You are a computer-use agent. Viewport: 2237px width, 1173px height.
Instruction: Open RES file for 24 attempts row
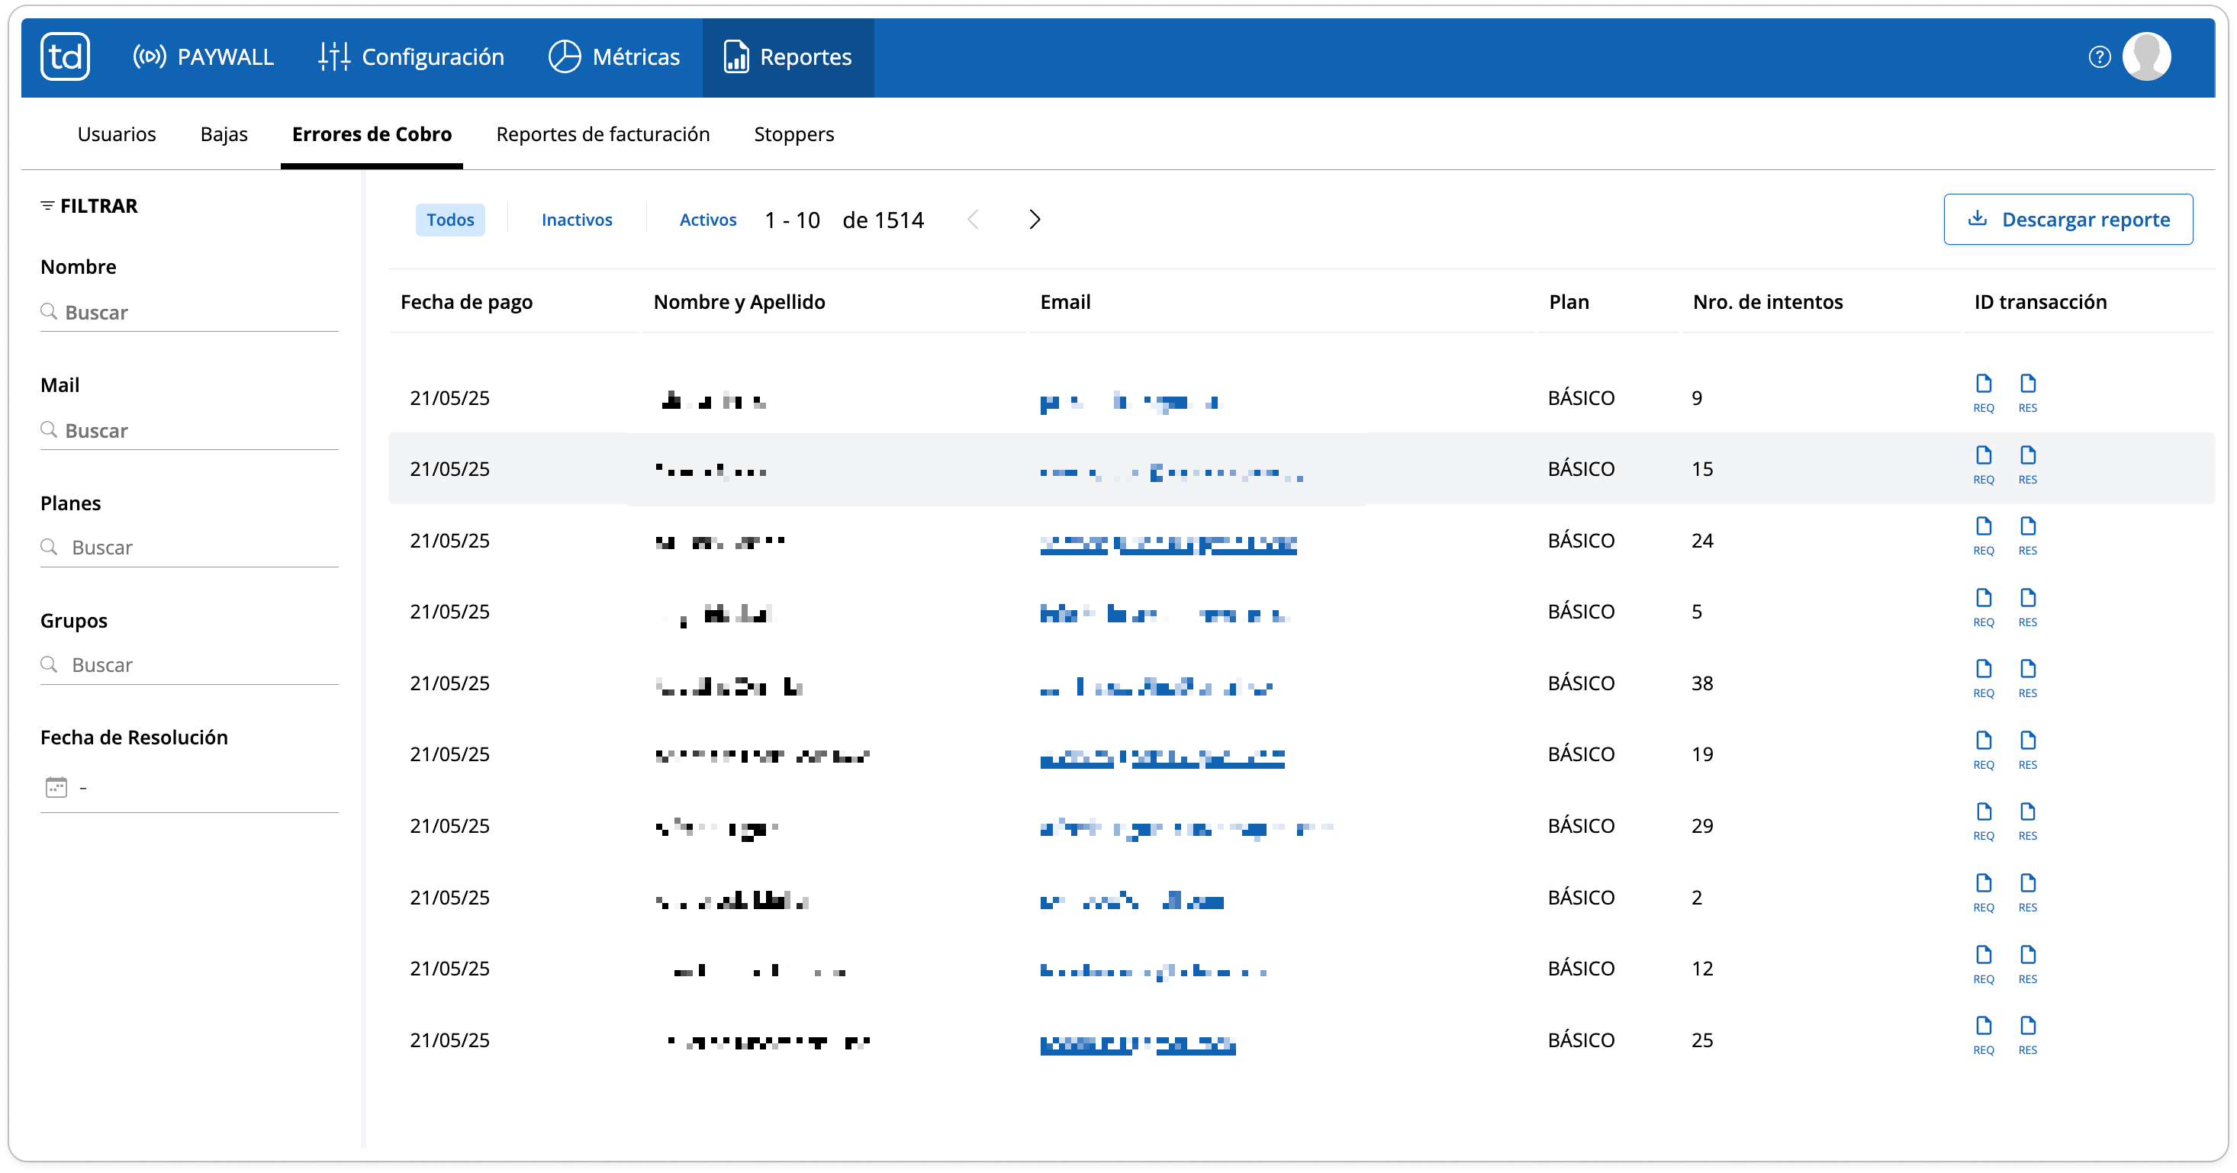(x=2028, y=535)
